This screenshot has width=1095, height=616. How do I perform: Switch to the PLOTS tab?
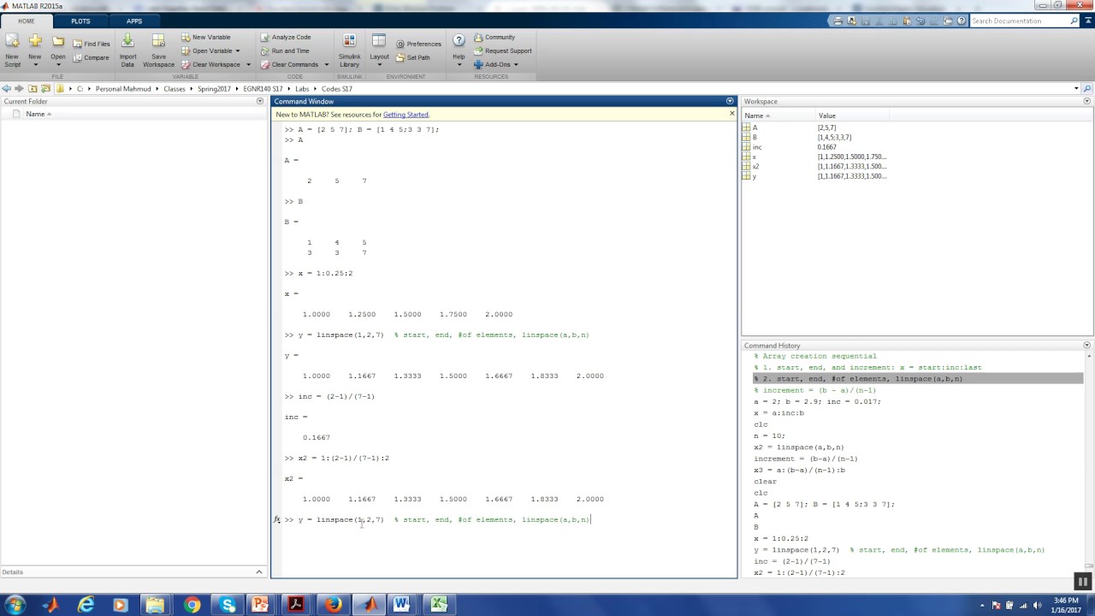(80, 21)
